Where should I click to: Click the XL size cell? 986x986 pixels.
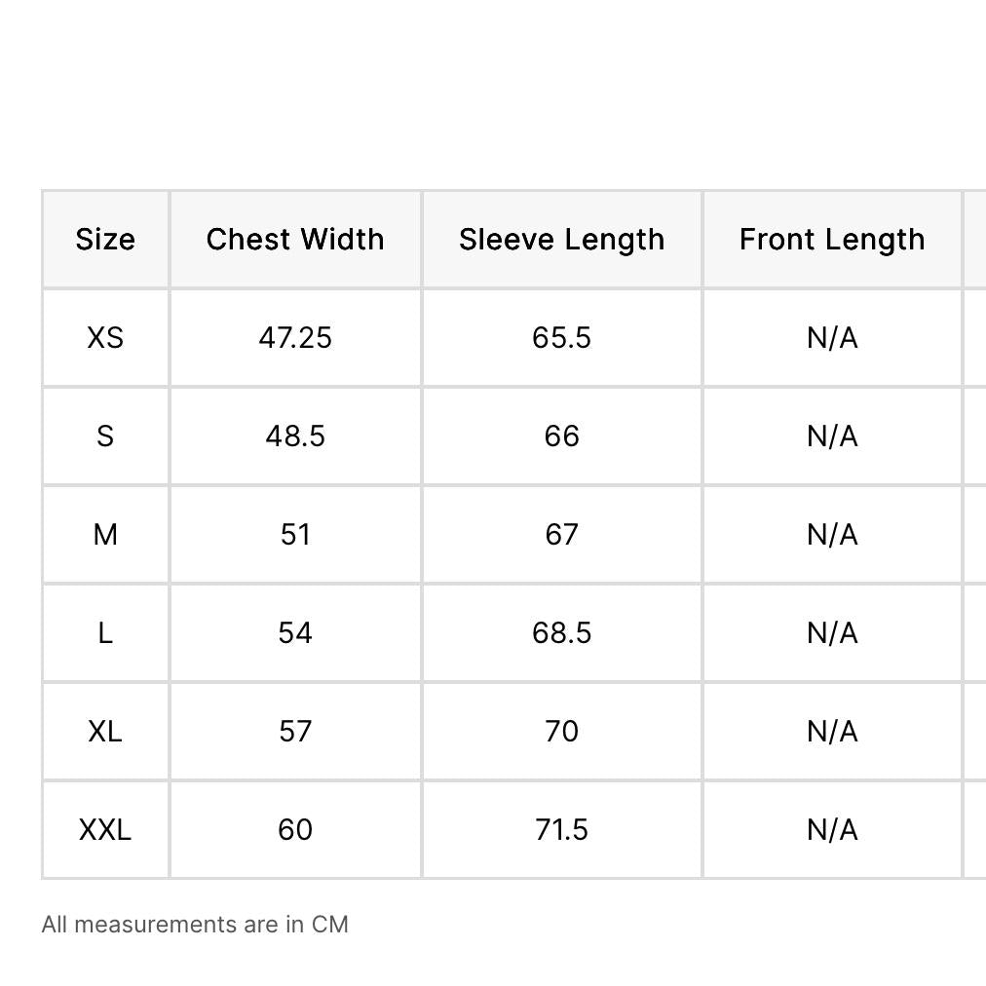pos(105,732)
